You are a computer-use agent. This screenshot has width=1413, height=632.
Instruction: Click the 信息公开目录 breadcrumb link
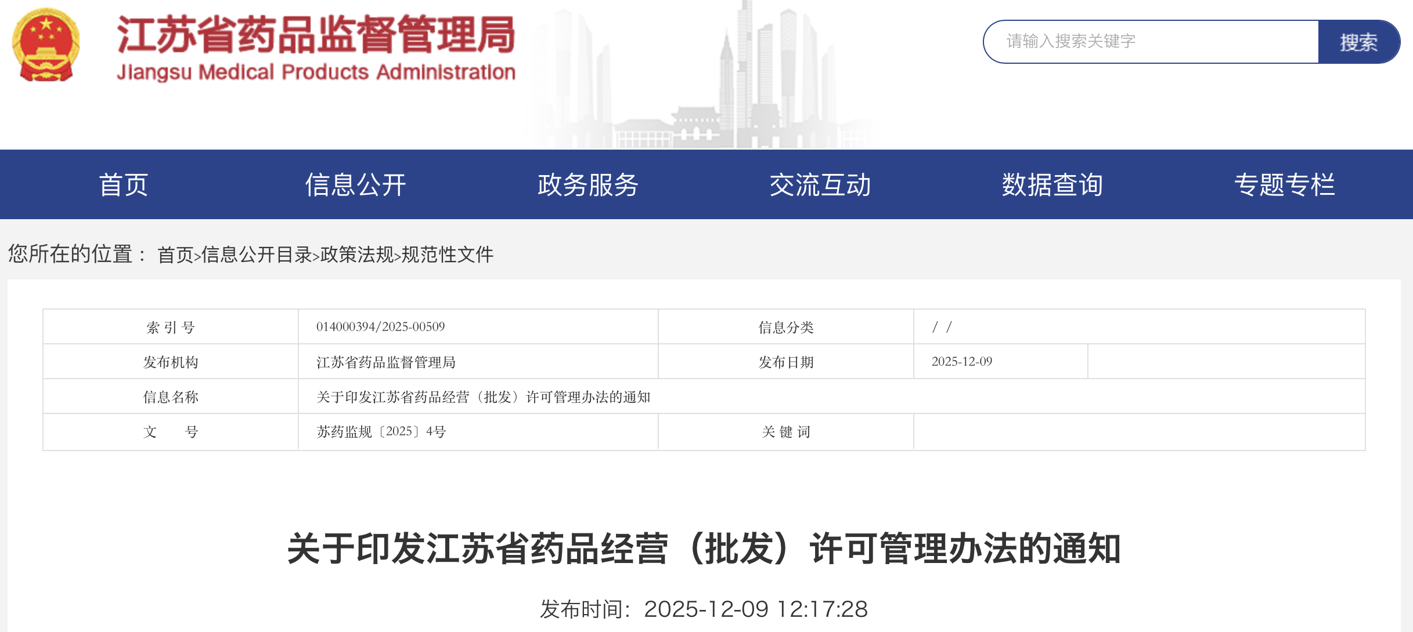[256, 255]
